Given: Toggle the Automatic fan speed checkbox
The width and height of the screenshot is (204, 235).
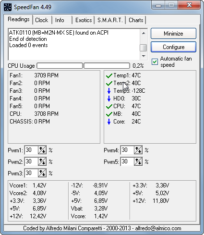Looking at the screenshot, I should pos(155,62).
